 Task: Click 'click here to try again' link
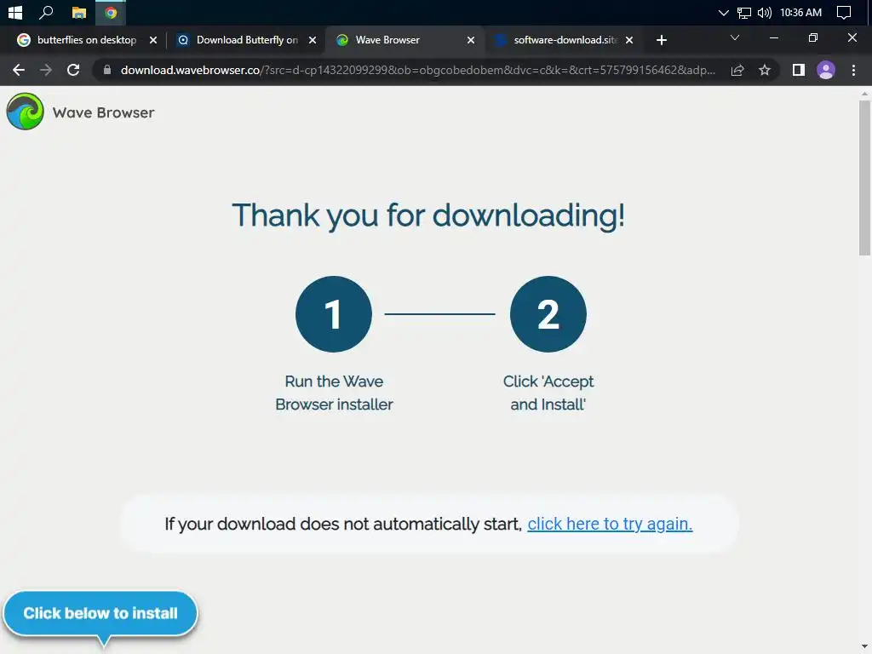610,524
